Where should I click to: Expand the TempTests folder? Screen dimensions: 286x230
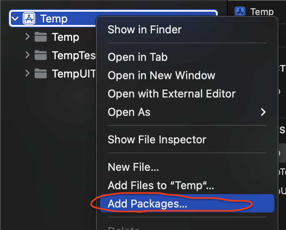28,55
